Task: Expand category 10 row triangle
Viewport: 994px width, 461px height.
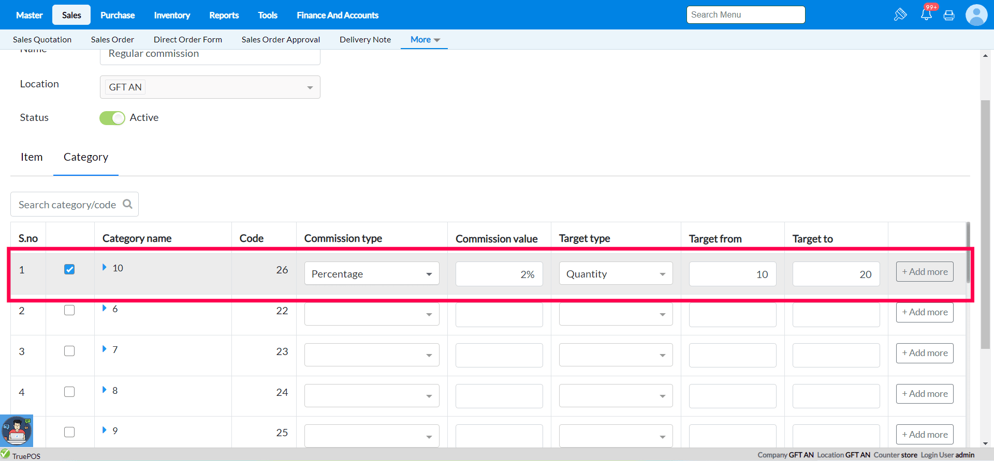Action: (x=105, y=267)
